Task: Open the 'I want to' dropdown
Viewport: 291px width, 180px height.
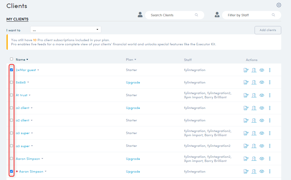Action: point(66,30)
